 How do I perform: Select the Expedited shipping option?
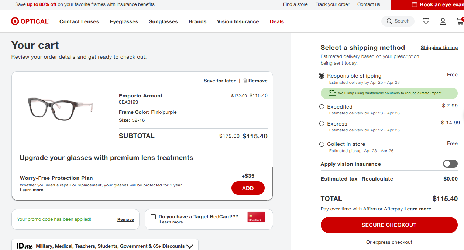[322, 107]
